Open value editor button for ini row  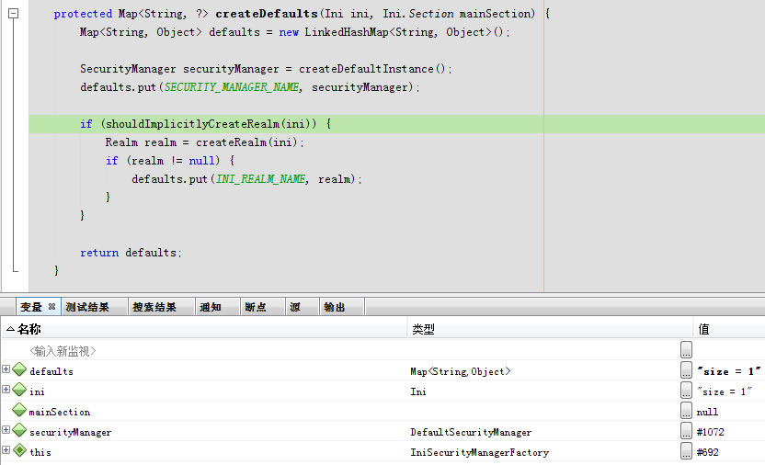click(x=687, y=390)
